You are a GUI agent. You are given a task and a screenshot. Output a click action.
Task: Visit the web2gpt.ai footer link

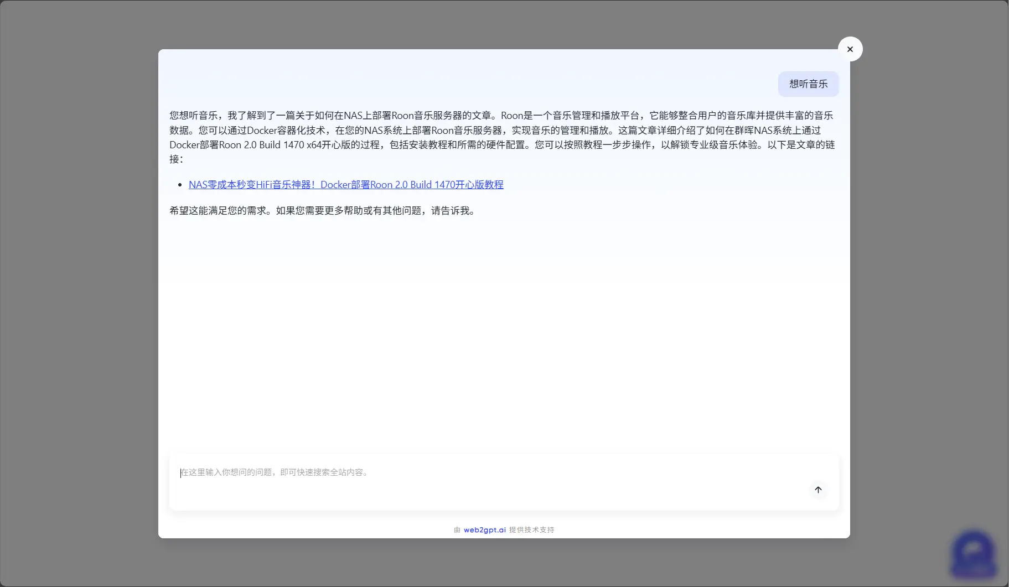coord(484,529)
